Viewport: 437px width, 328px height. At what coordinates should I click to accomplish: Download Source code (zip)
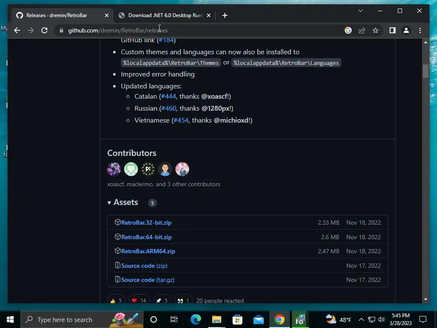click(144, 266)
